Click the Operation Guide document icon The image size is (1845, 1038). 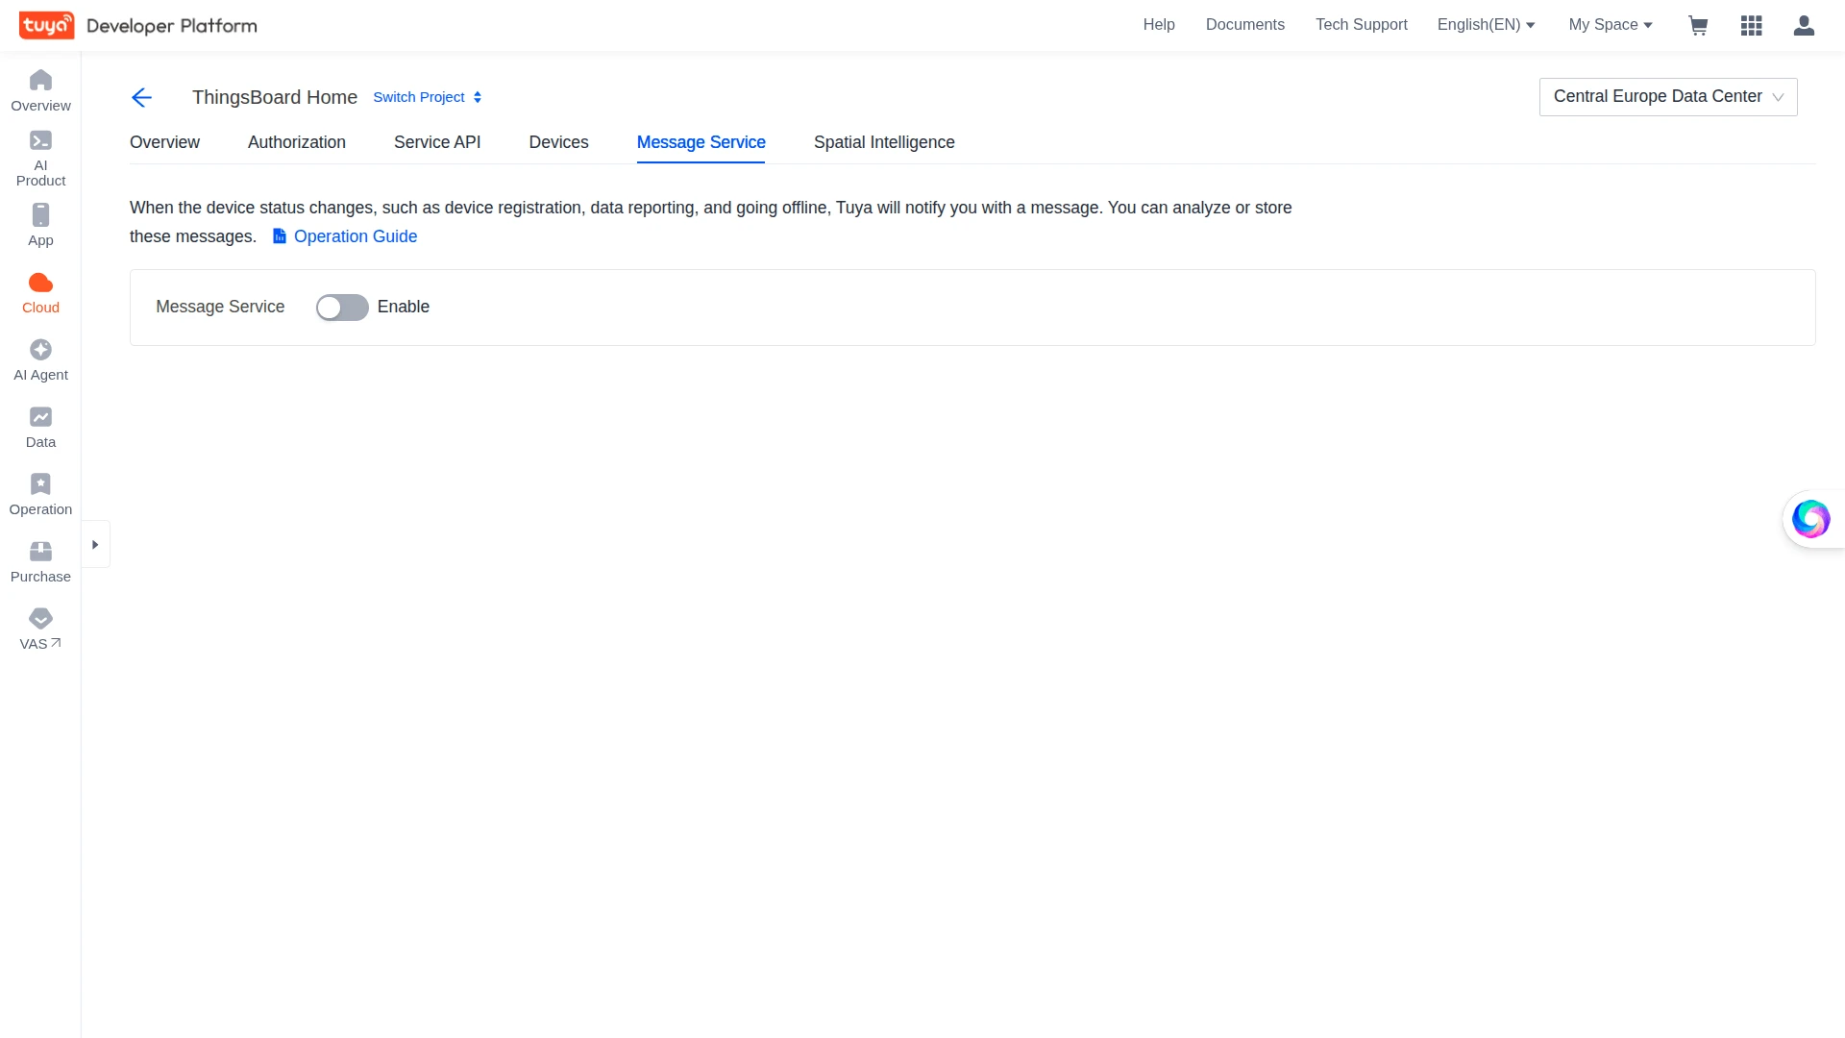pyautogui.click(x=280, y=236)
